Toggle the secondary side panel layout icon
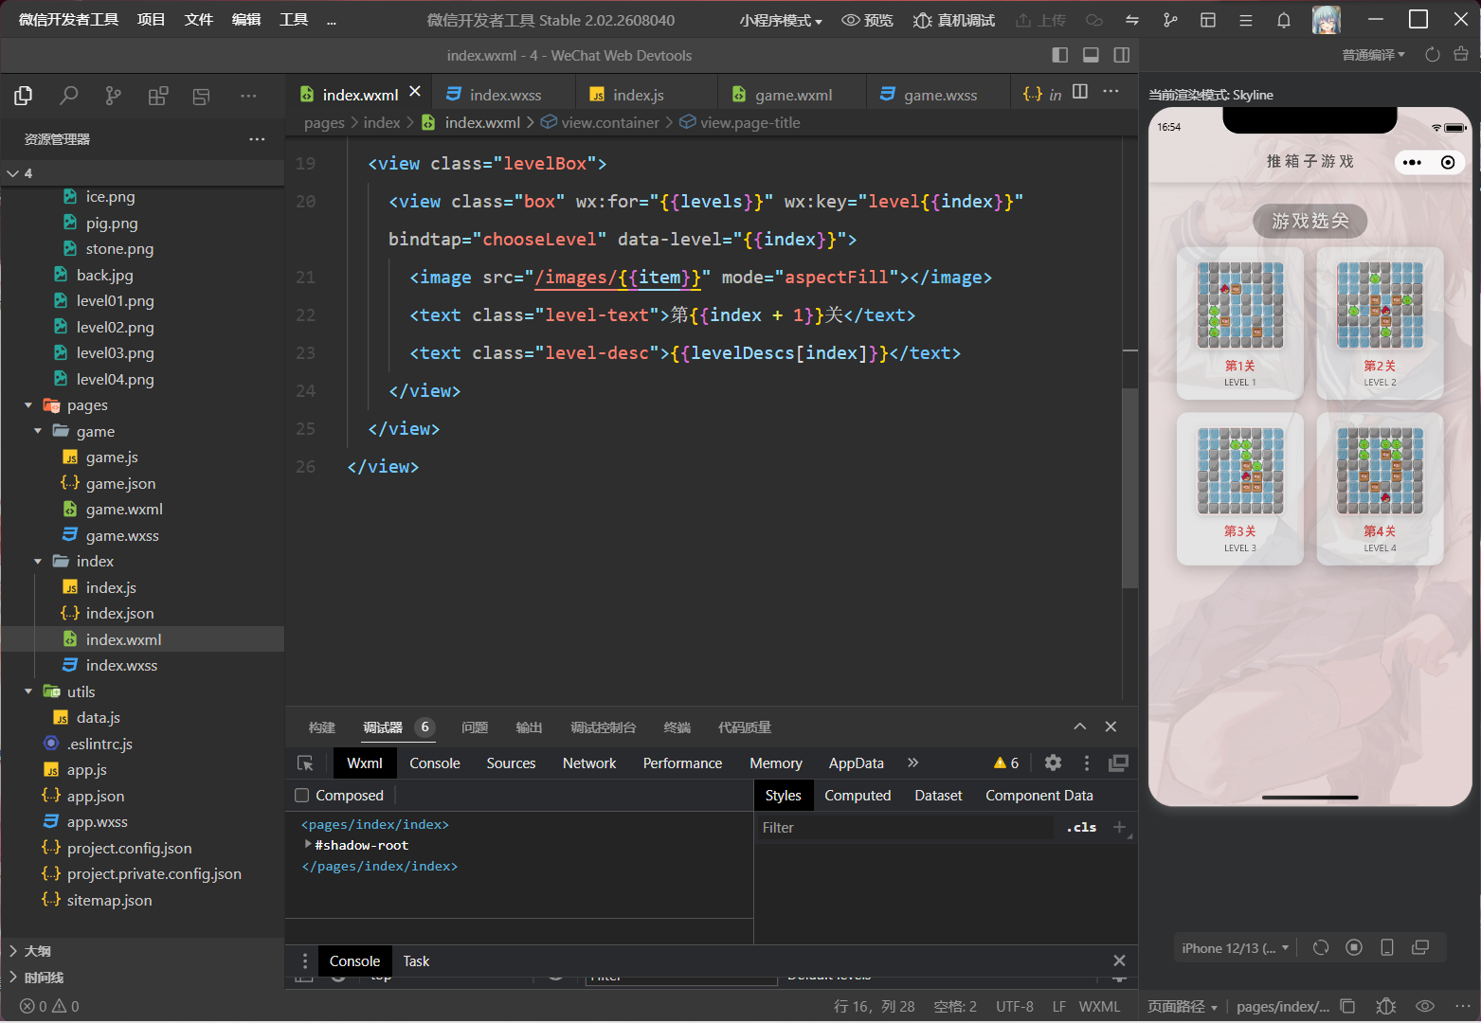The width and height of the screenshot is (1481, 1023). tap(1122, 55)
